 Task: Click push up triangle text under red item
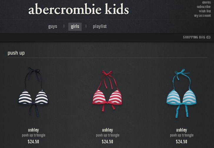tap(108, 135)
